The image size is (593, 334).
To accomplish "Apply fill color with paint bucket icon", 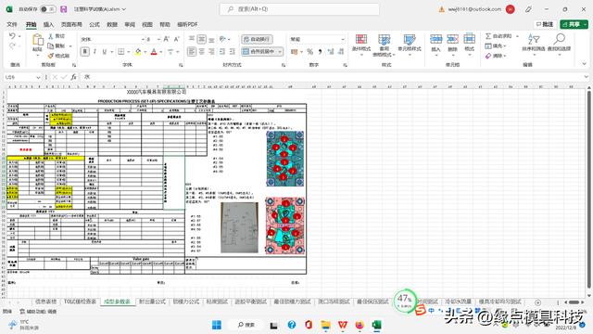I will 138,52.
